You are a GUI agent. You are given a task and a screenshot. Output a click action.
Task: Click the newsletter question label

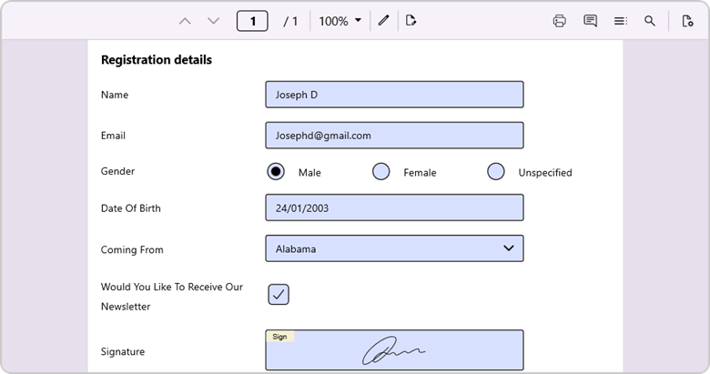172,297
